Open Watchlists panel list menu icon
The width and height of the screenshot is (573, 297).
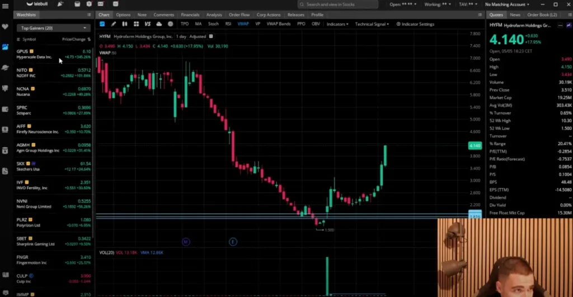click(x=89, y=15)
